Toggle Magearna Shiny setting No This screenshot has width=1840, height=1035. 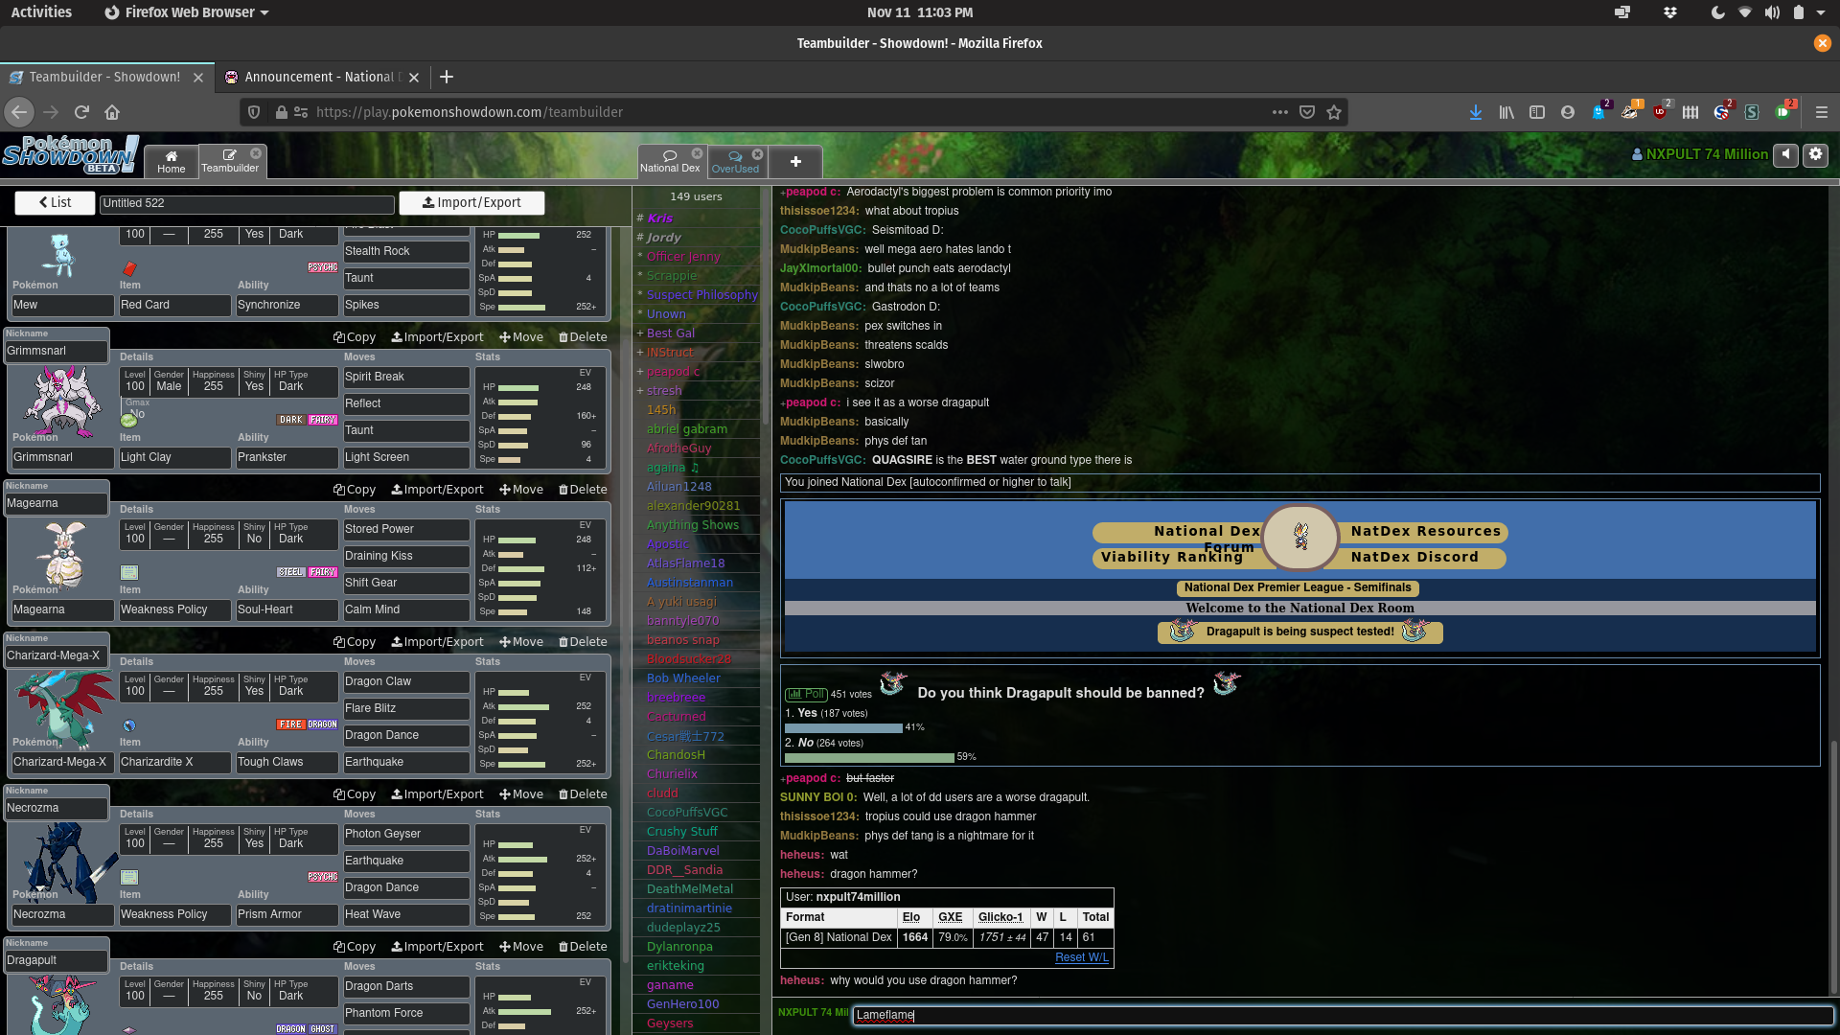[x=254, y=539]
